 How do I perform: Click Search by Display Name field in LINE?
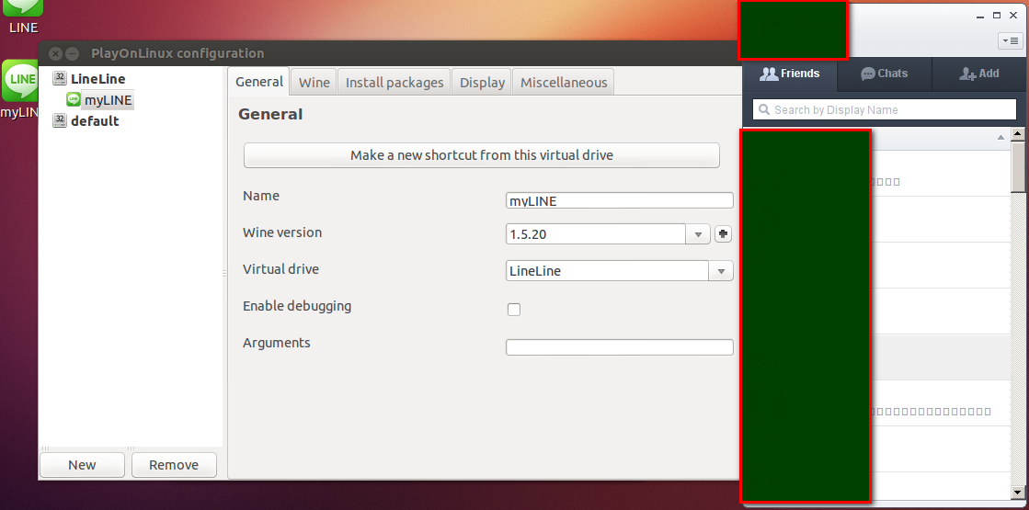point(885,109)
